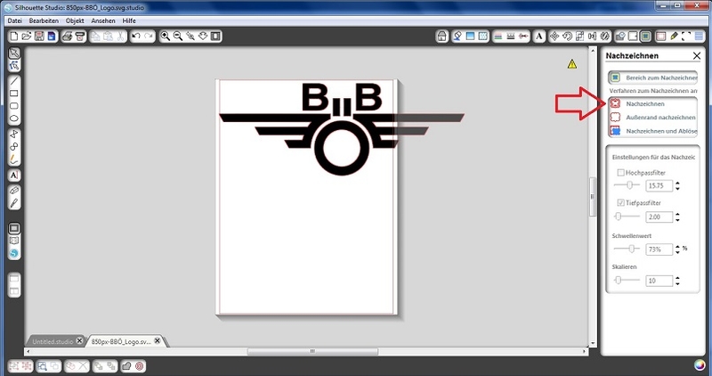712x376 pixels.
Task: Select the Eraser tool
Action: [x=14, y=190]
